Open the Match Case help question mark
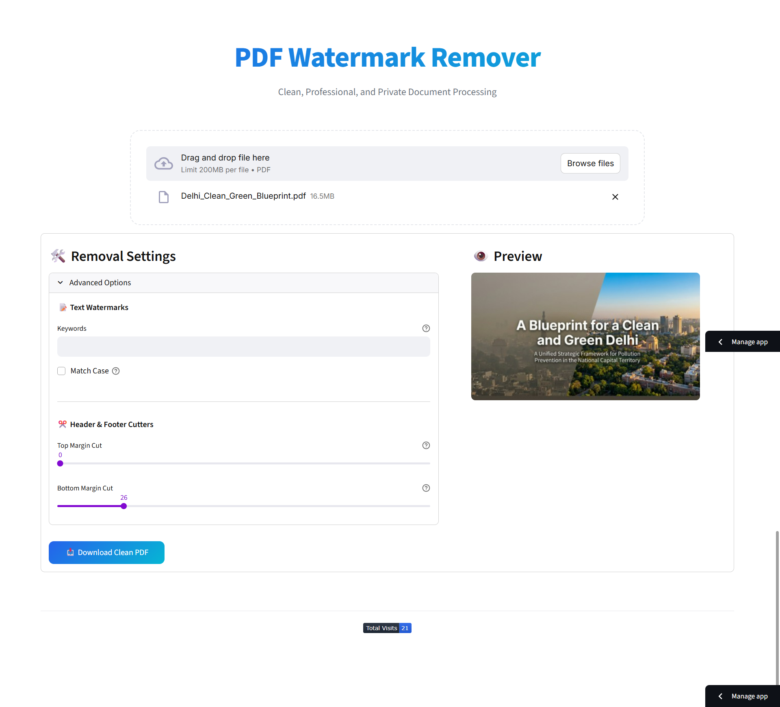Viewport: 780px width, 707px height. pyautogui.click(x=115, y=371)
